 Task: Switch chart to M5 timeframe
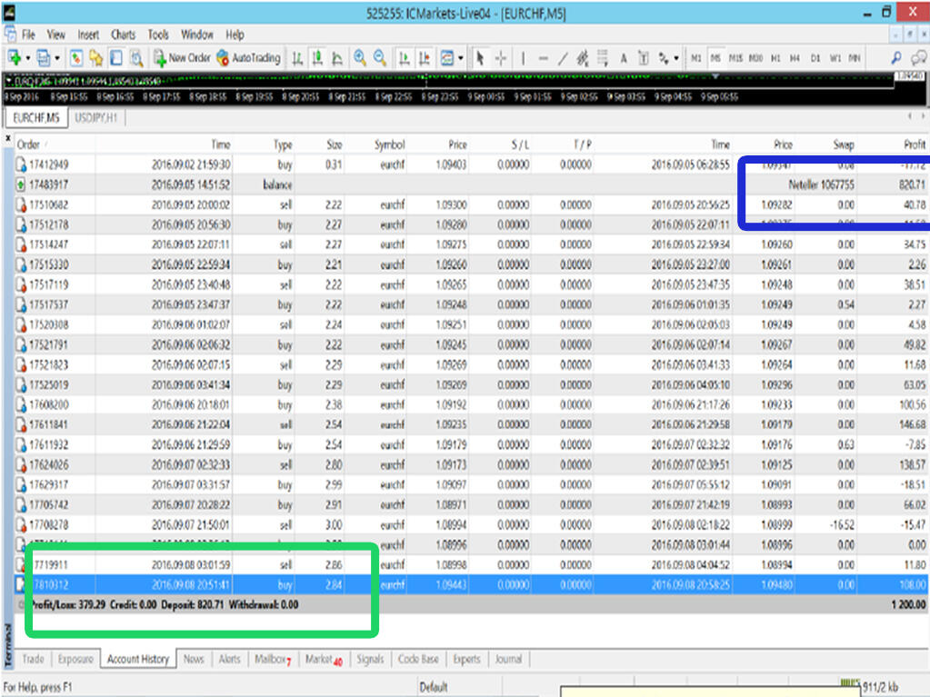(x=715, y=58)
